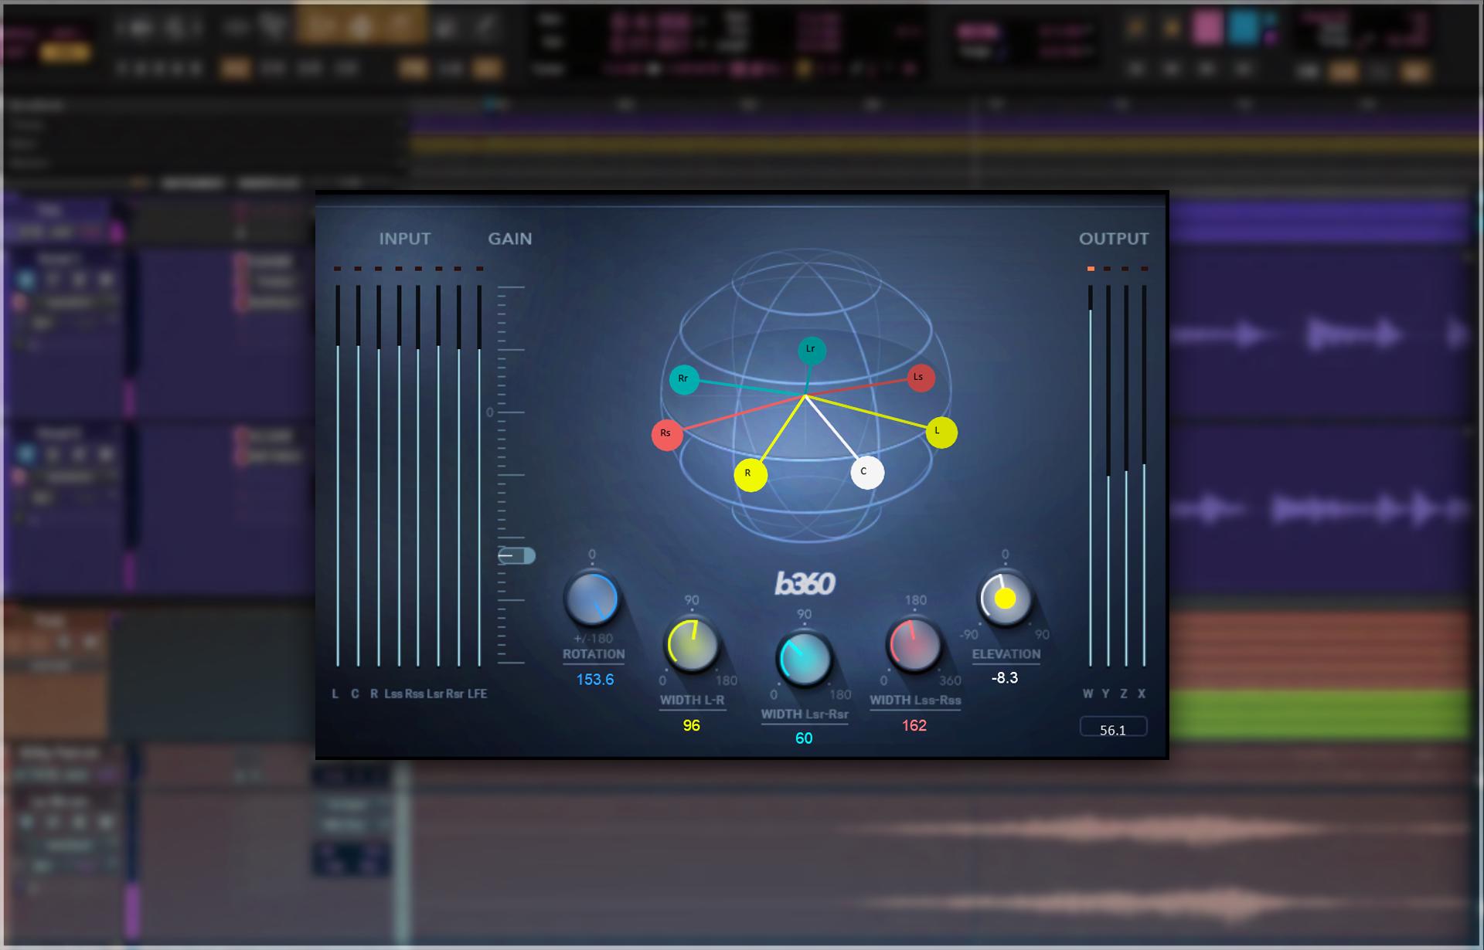Click the Rotation value 153.6
The width and height of the screenshot is (1484, 950).
[x=595, y=680]
